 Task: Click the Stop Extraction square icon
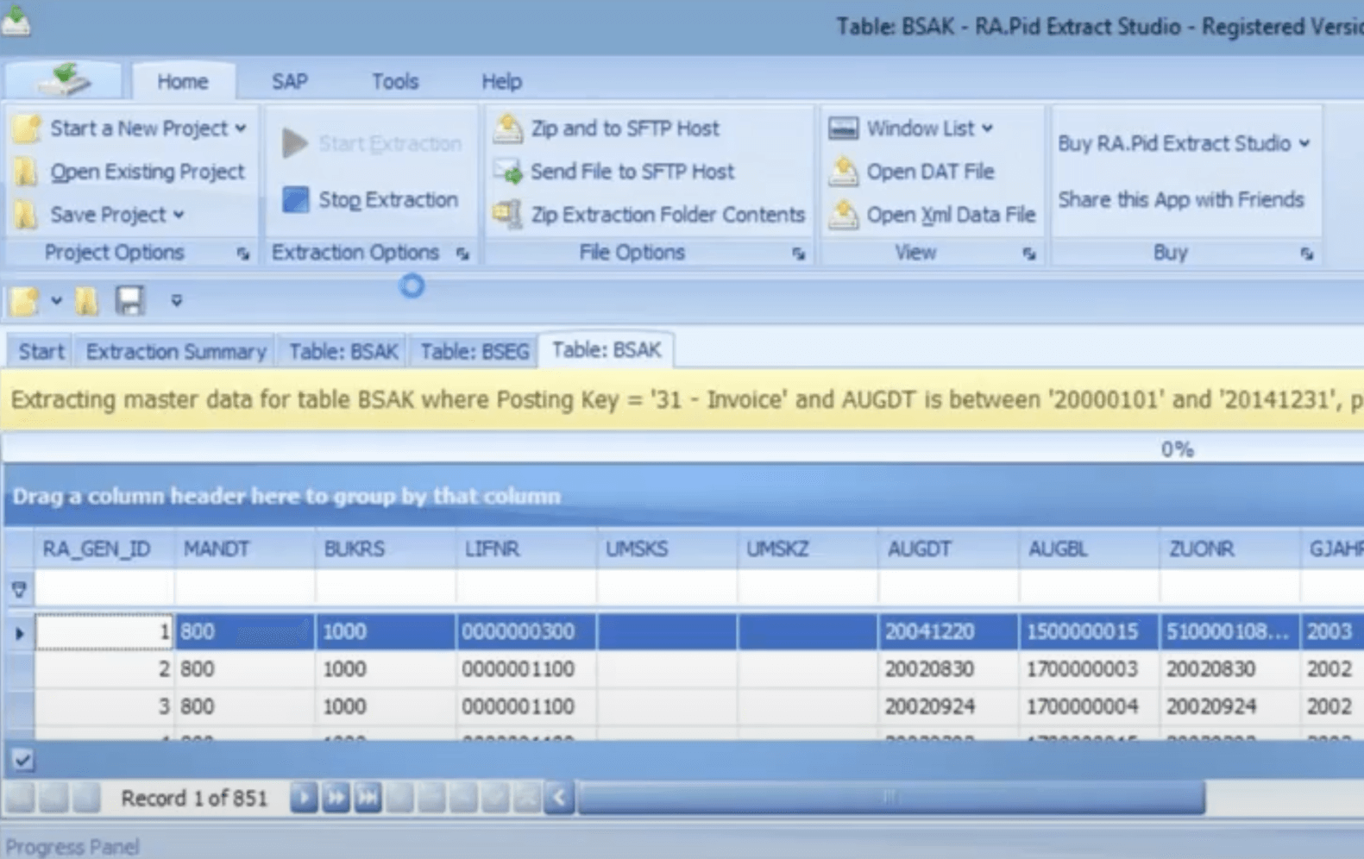[295, 199]
